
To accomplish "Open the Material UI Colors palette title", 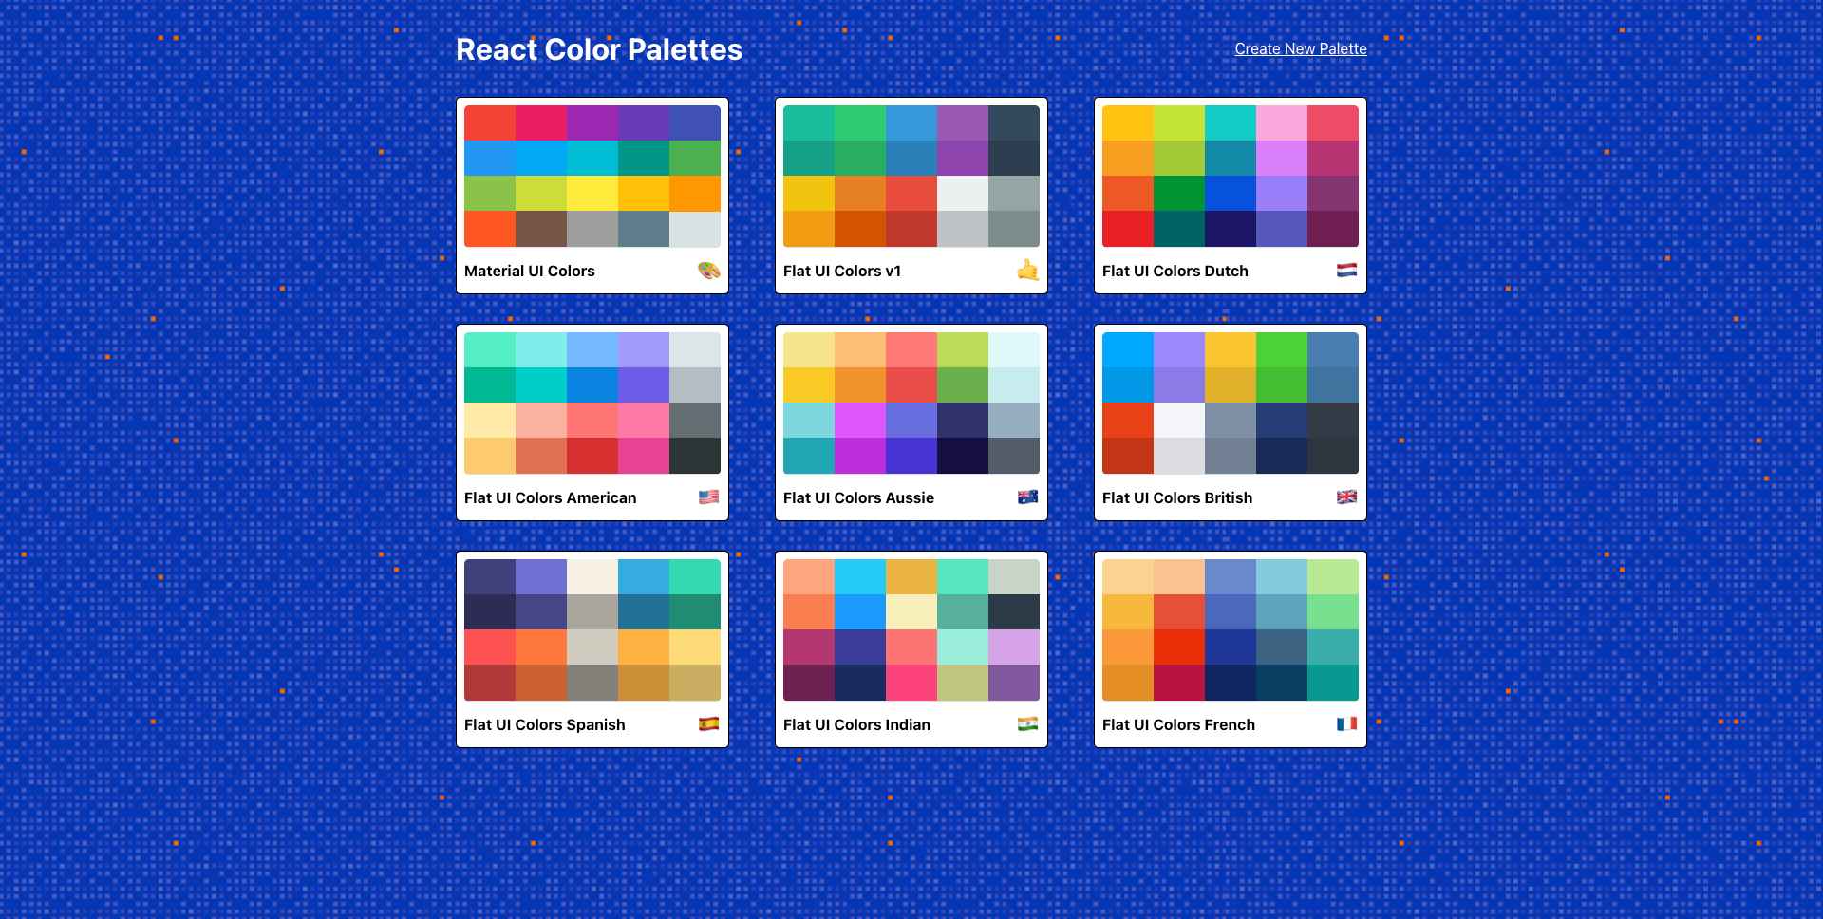I will pos(530,271).
